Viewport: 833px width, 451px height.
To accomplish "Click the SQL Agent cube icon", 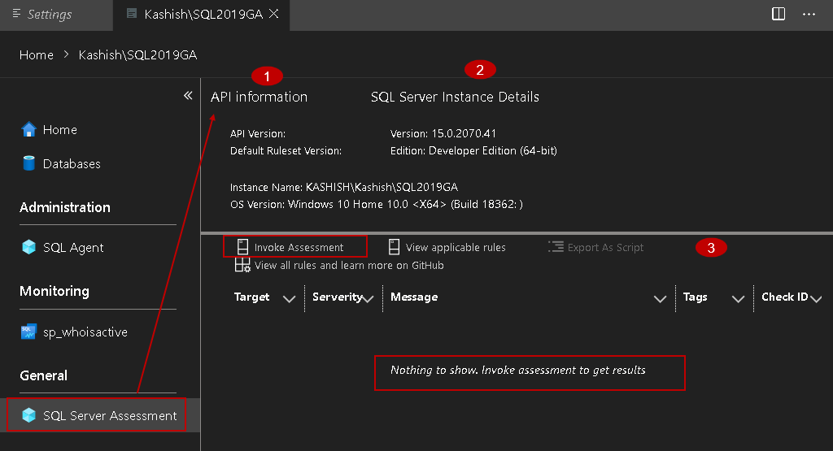I will point(29,247).
